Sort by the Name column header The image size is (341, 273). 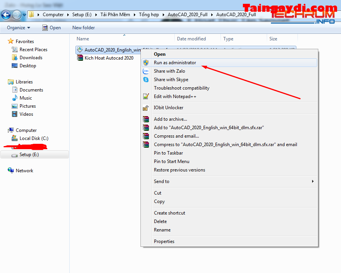pos(83,39)
